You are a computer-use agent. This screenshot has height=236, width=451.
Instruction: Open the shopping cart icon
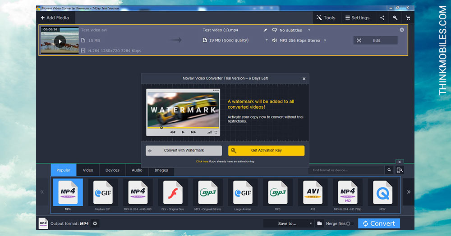(x=408, y=18)
